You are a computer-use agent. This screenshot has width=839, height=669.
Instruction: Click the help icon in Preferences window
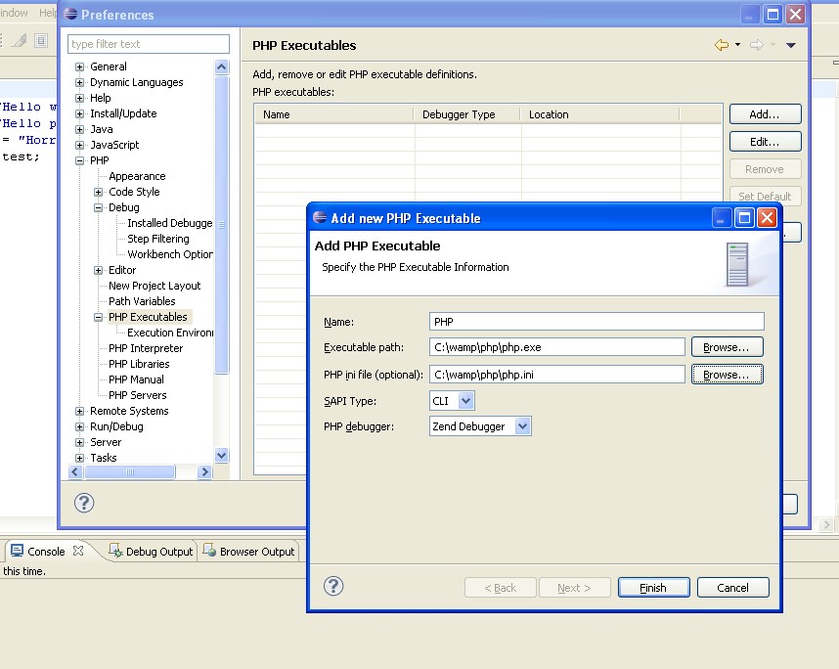[x=84, y=503]
